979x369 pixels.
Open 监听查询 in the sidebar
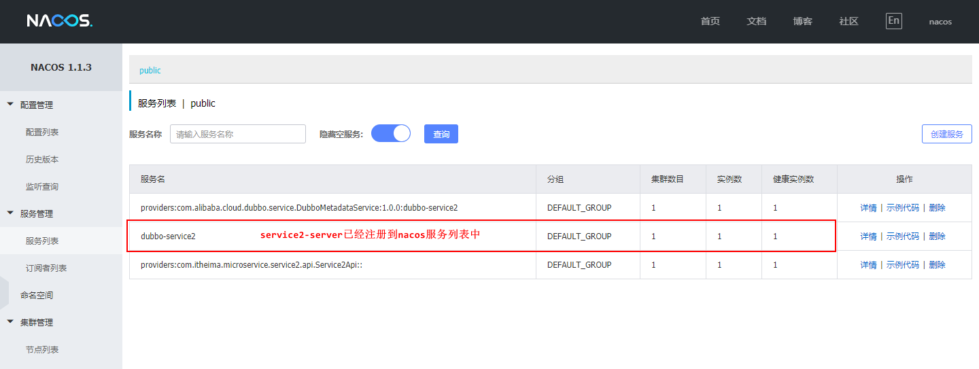tap(42, 187)
